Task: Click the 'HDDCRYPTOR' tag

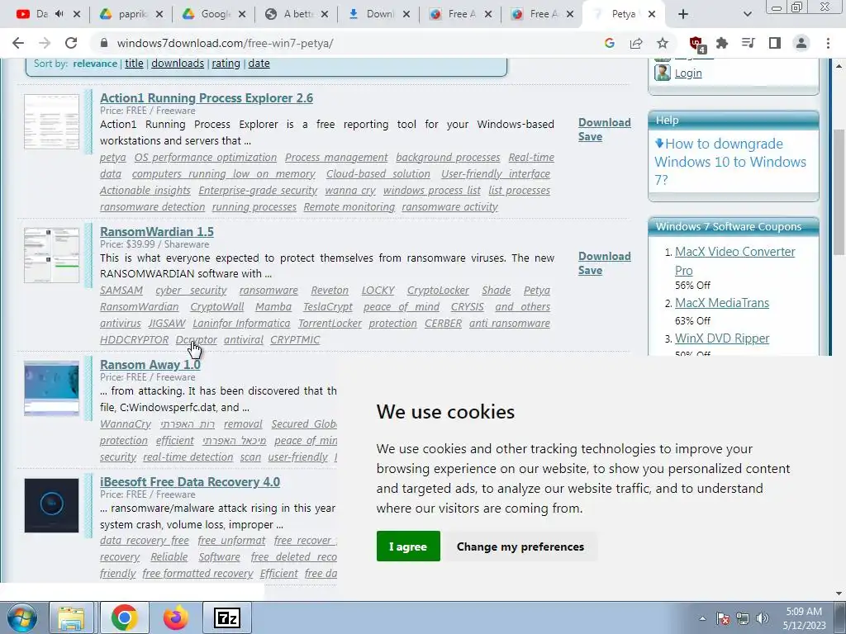Action: coord(135,339)
